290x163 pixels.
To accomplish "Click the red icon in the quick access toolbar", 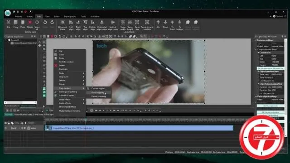I will pyautogui.click(x=25, y=12).
